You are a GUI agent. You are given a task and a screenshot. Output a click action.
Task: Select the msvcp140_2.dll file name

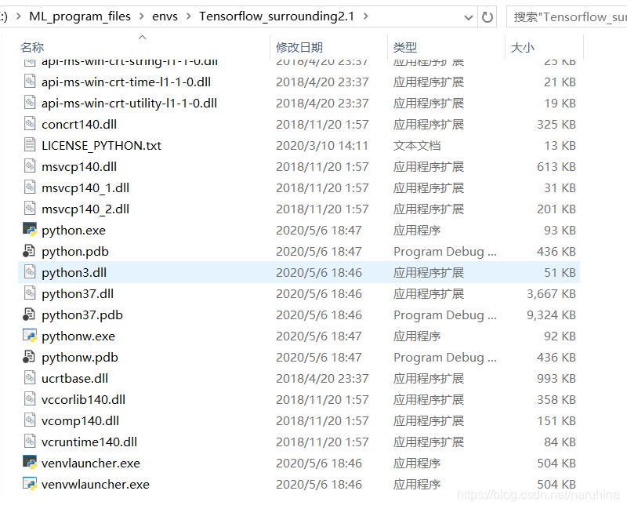(x=85, y=209)
